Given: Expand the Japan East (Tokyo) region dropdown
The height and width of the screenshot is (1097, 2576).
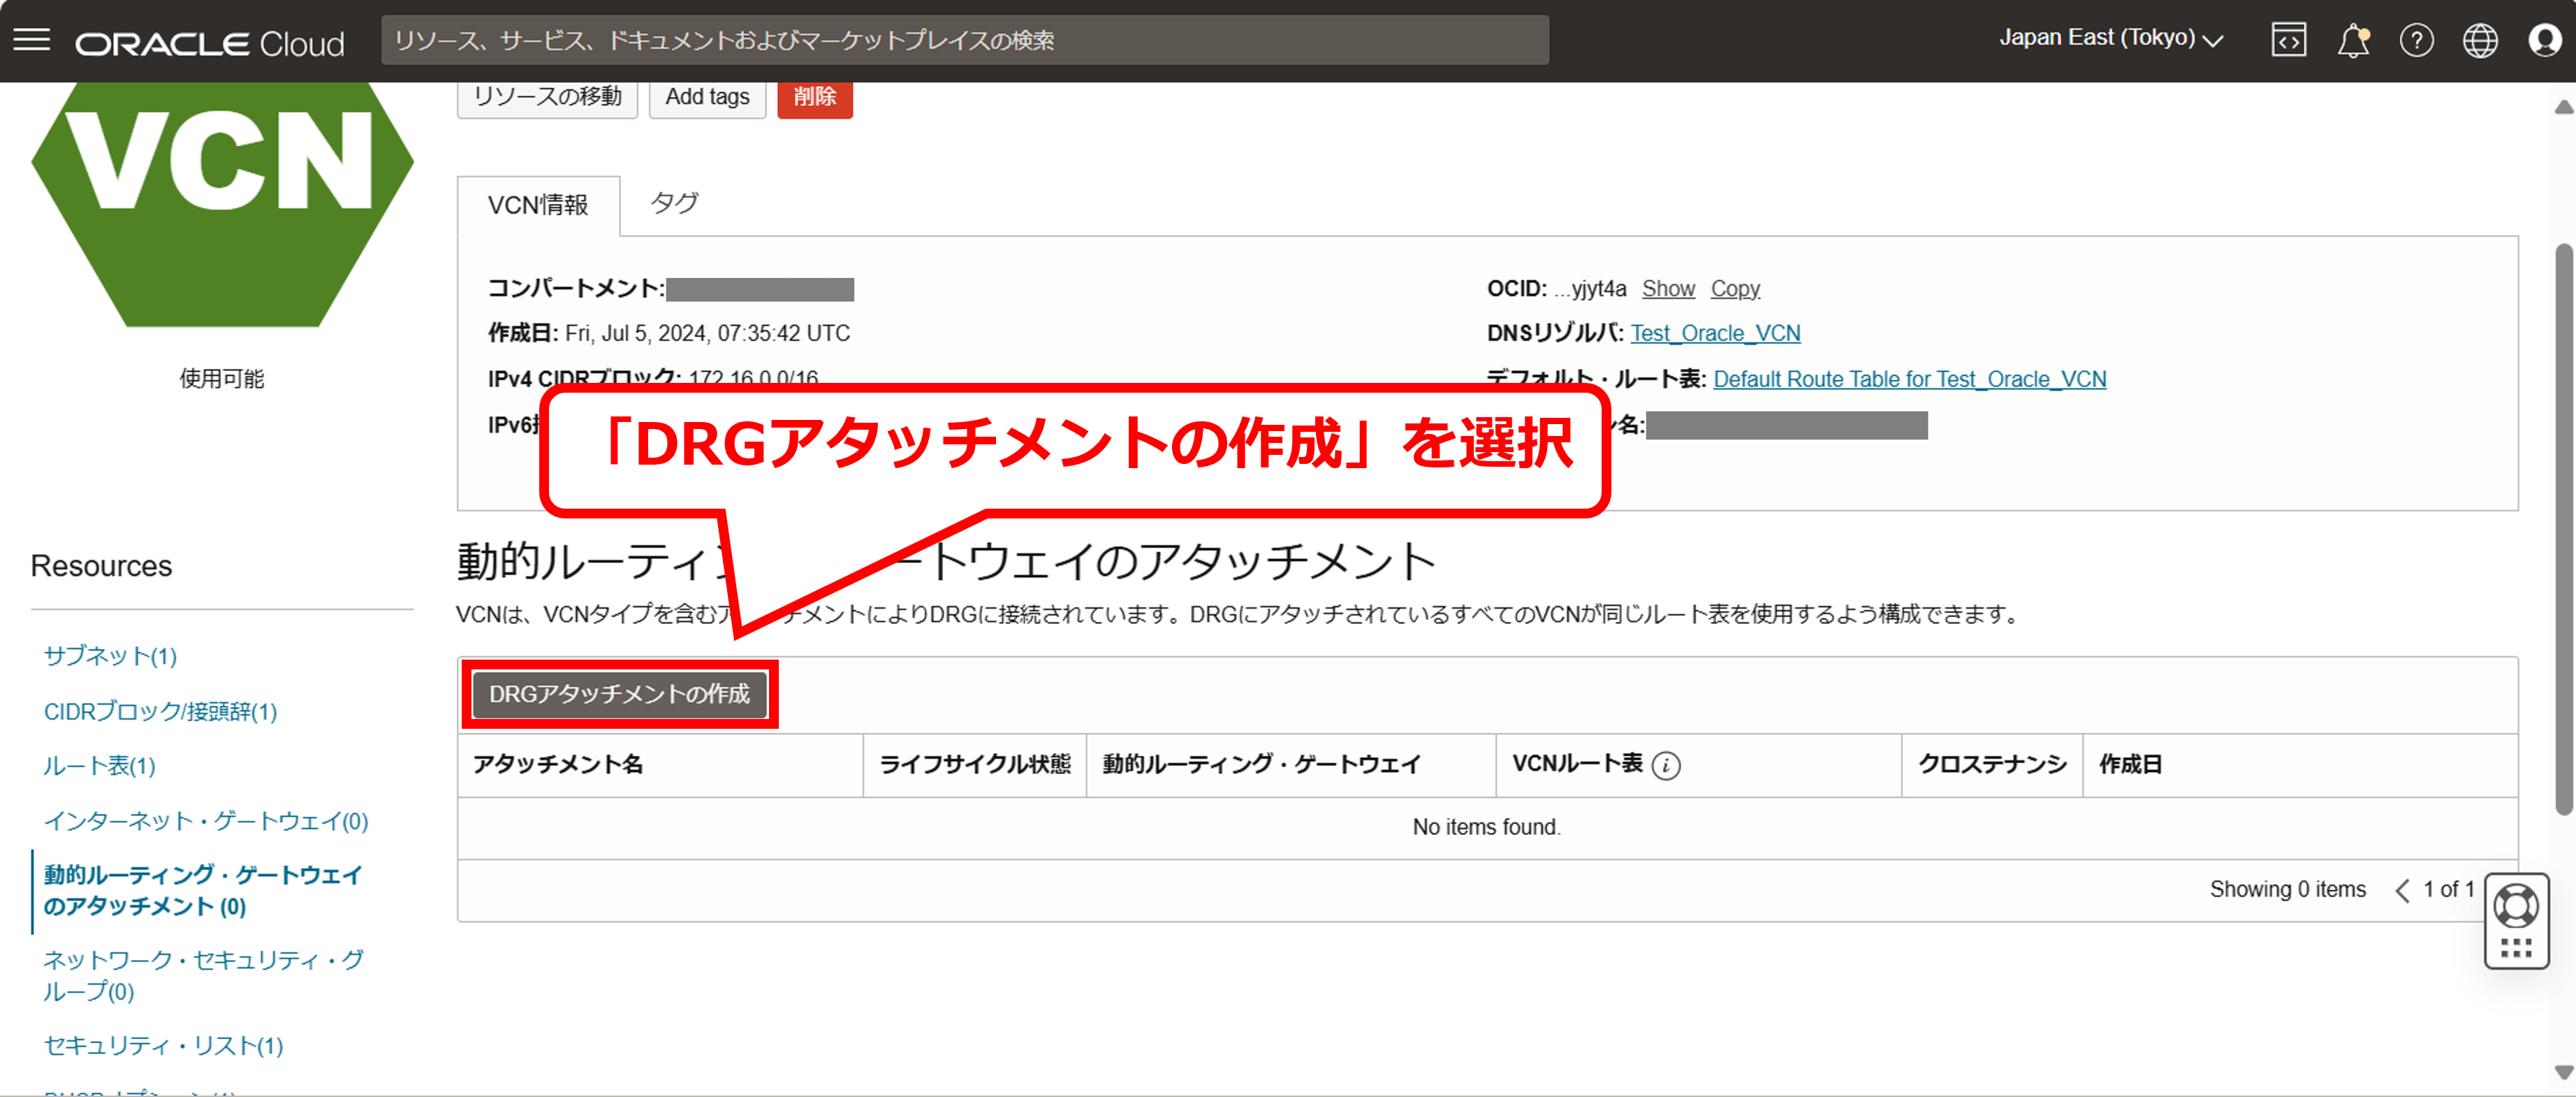Looking at the screenshot, I should [2110, 39].
